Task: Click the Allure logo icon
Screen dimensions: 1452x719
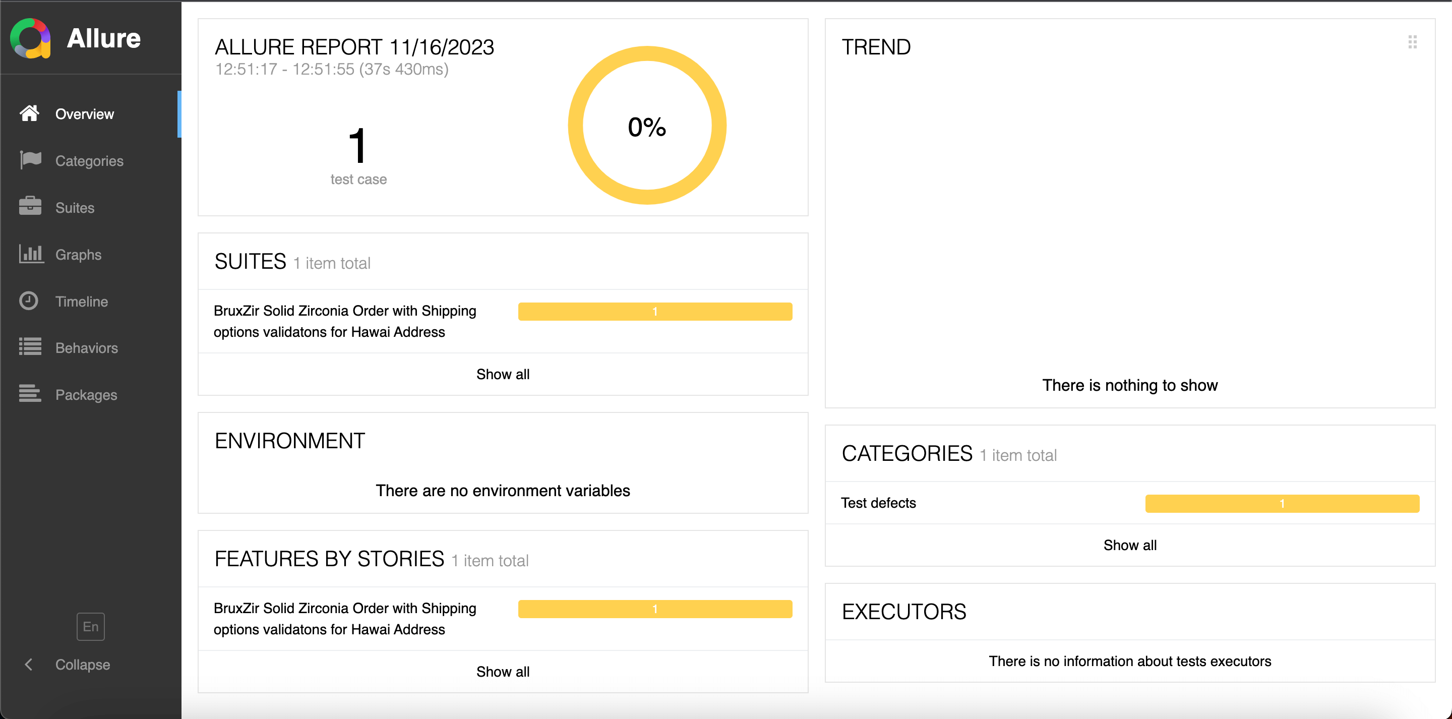Action: [x=30, y=38]
